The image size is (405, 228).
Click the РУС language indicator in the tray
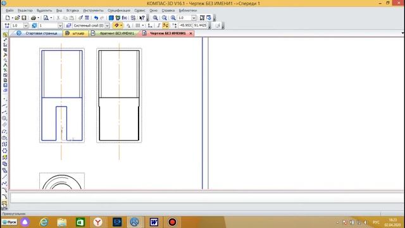376,222
